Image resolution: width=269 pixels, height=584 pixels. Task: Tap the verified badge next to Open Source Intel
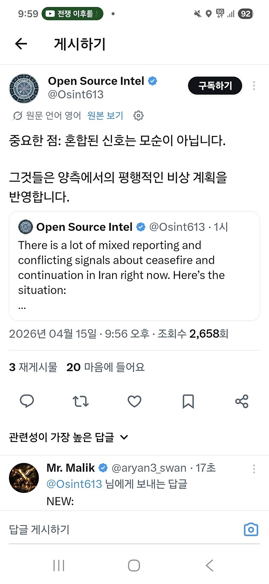(x=152, y=81)
